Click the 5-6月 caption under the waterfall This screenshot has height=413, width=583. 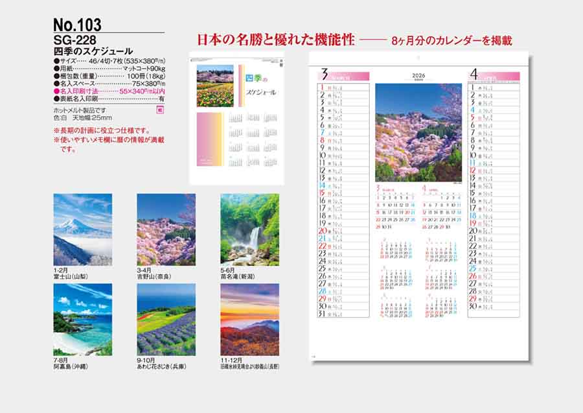click(x=227, y=270)
